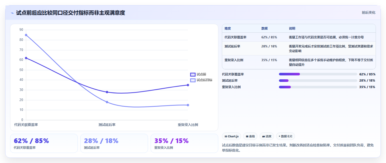The width and height of the screenshot is (386, 163).
Task: Click 代码关联覆盖率 in the table's first row
Action: pyautogui.click(x=235, y=37)
